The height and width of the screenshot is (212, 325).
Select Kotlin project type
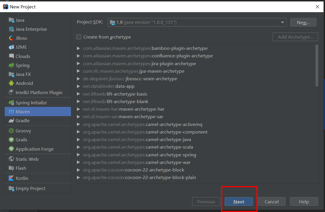point(38,178)
